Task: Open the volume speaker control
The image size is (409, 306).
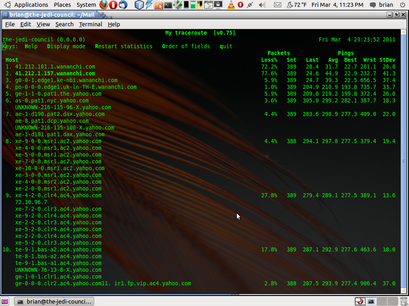Action: click(x=262, y=5)
